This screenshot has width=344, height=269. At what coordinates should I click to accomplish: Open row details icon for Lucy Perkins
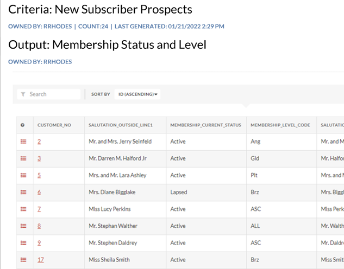tap(23, 209)
